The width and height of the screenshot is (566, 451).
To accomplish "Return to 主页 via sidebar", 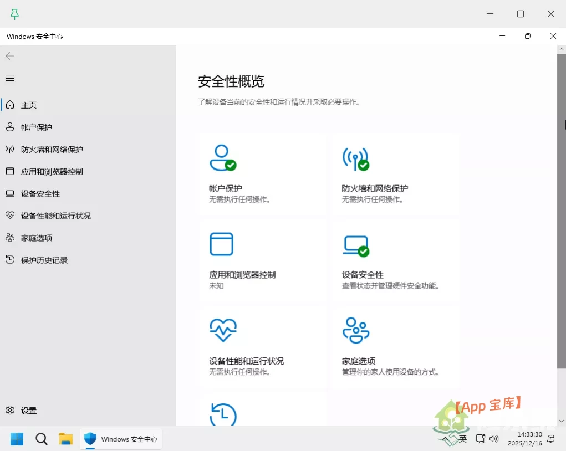I will coord(28,105).
